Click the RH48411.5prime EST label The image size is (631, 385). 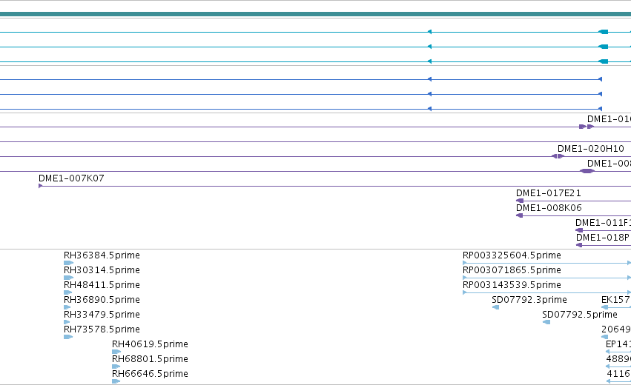point(102,285)
